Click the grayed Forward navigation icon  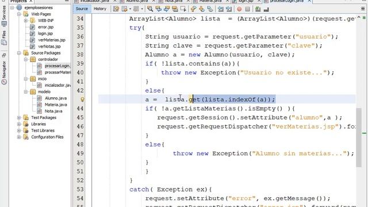[136, 9]
